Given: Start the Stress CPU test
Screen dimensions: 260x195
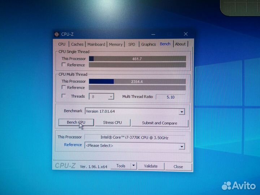Looking at the screenshot, I should click(112, 122).
